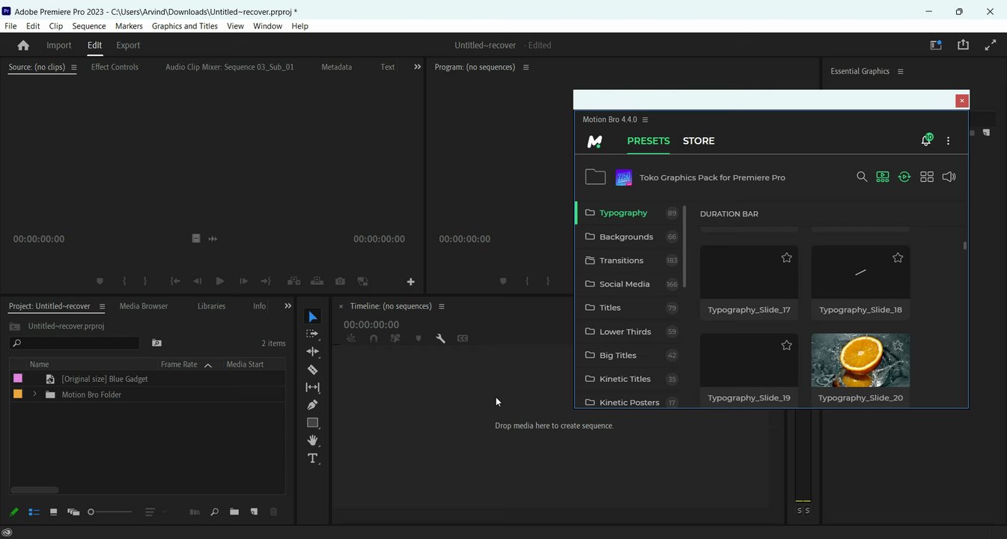Expand the Motion Bro Folder bin

tap(34, 395)
